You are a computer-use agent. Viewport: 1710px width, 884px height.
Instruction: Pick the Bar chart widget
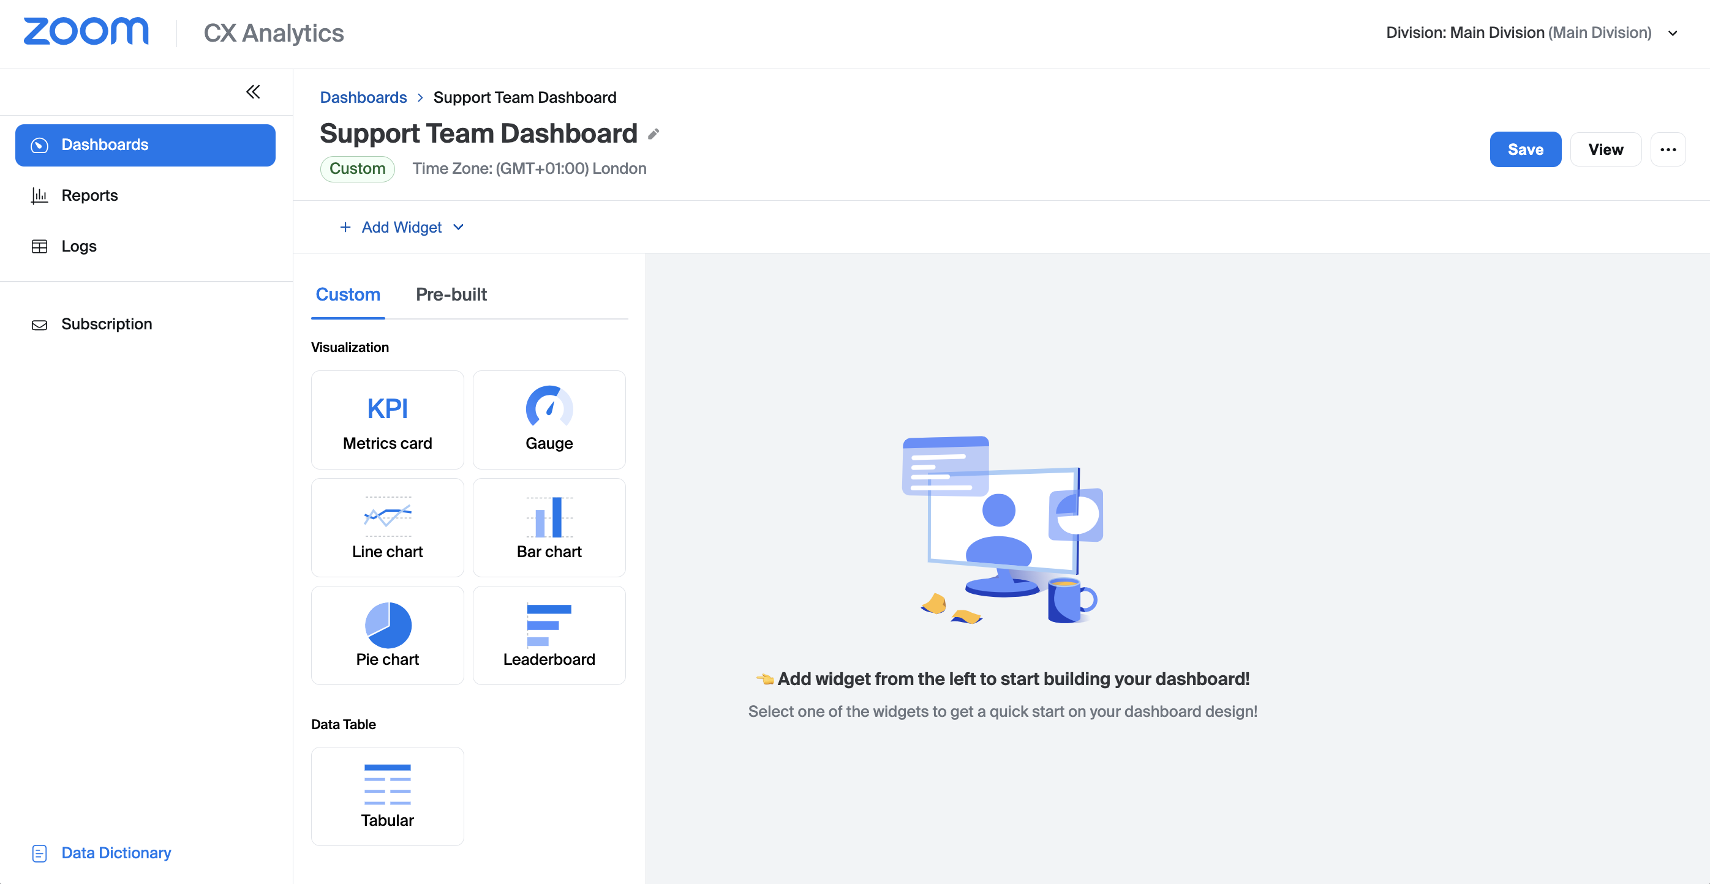pyautogui.click(x=548, y=527)
